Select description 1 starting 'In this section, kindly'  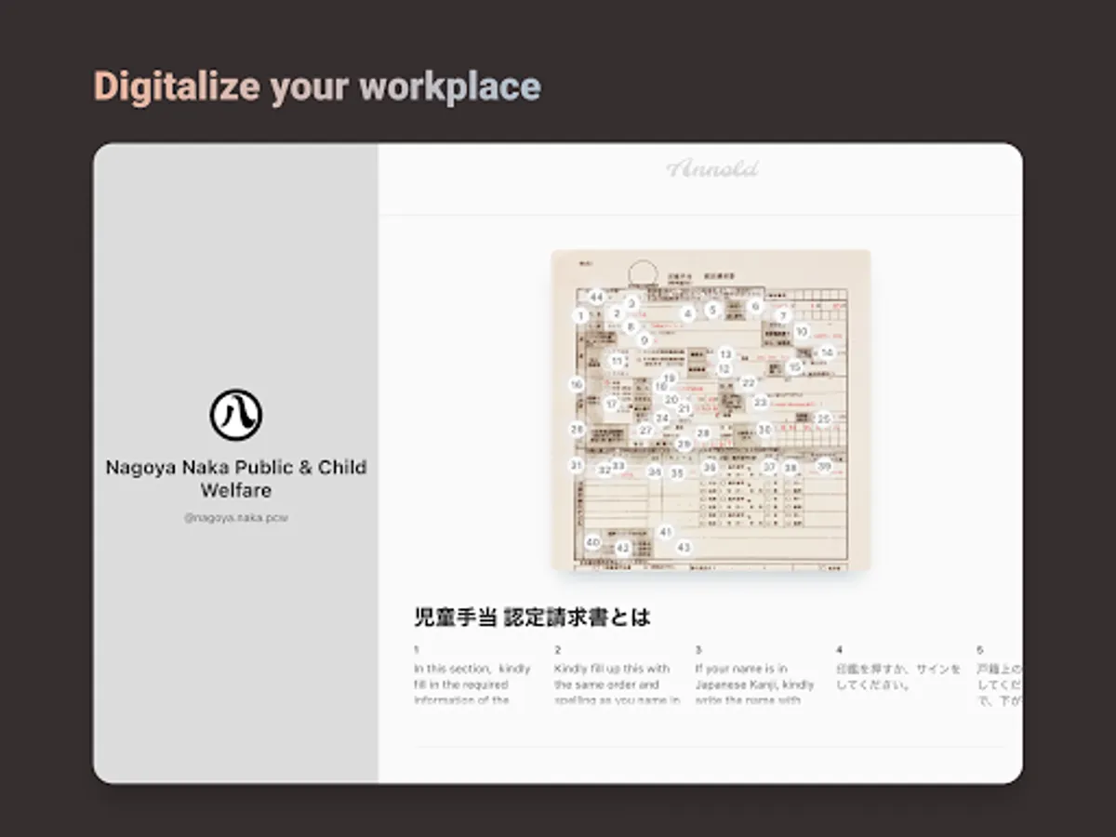click(472, 684)
